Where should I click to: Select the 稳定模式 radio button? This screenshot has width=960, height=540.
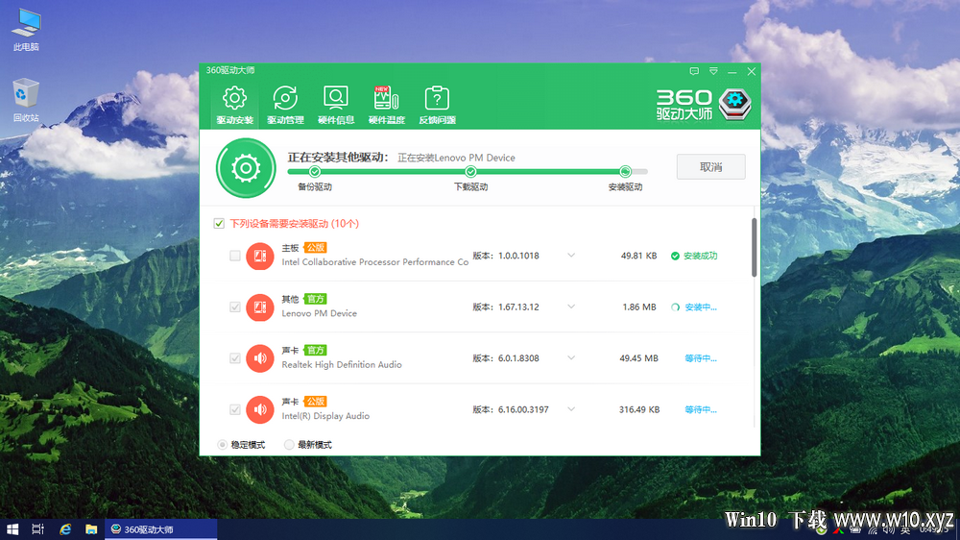(x=223, y=445)
